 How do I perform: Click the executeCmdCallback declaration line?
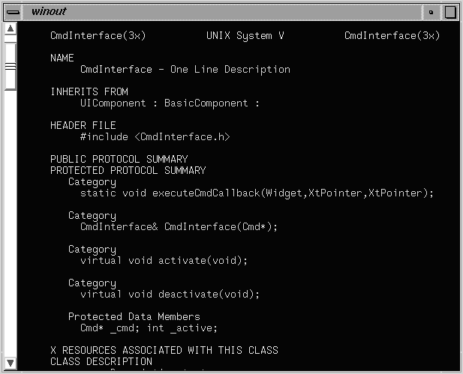pos(257,193)
